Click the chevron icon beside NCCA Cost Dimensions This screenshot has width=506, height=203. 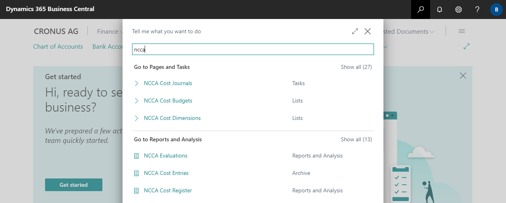click(136, 118)
